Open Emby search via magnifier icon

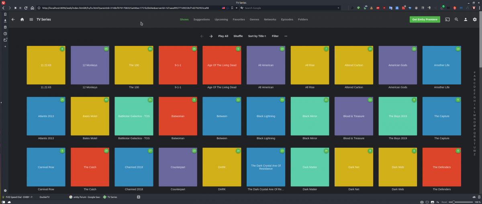(456, 19)
